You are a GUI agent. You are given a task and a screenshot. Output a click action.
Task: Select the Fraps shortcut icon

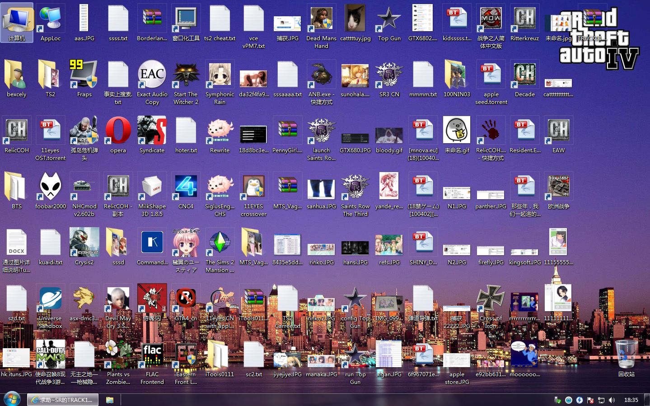click(x=84, y=76)
